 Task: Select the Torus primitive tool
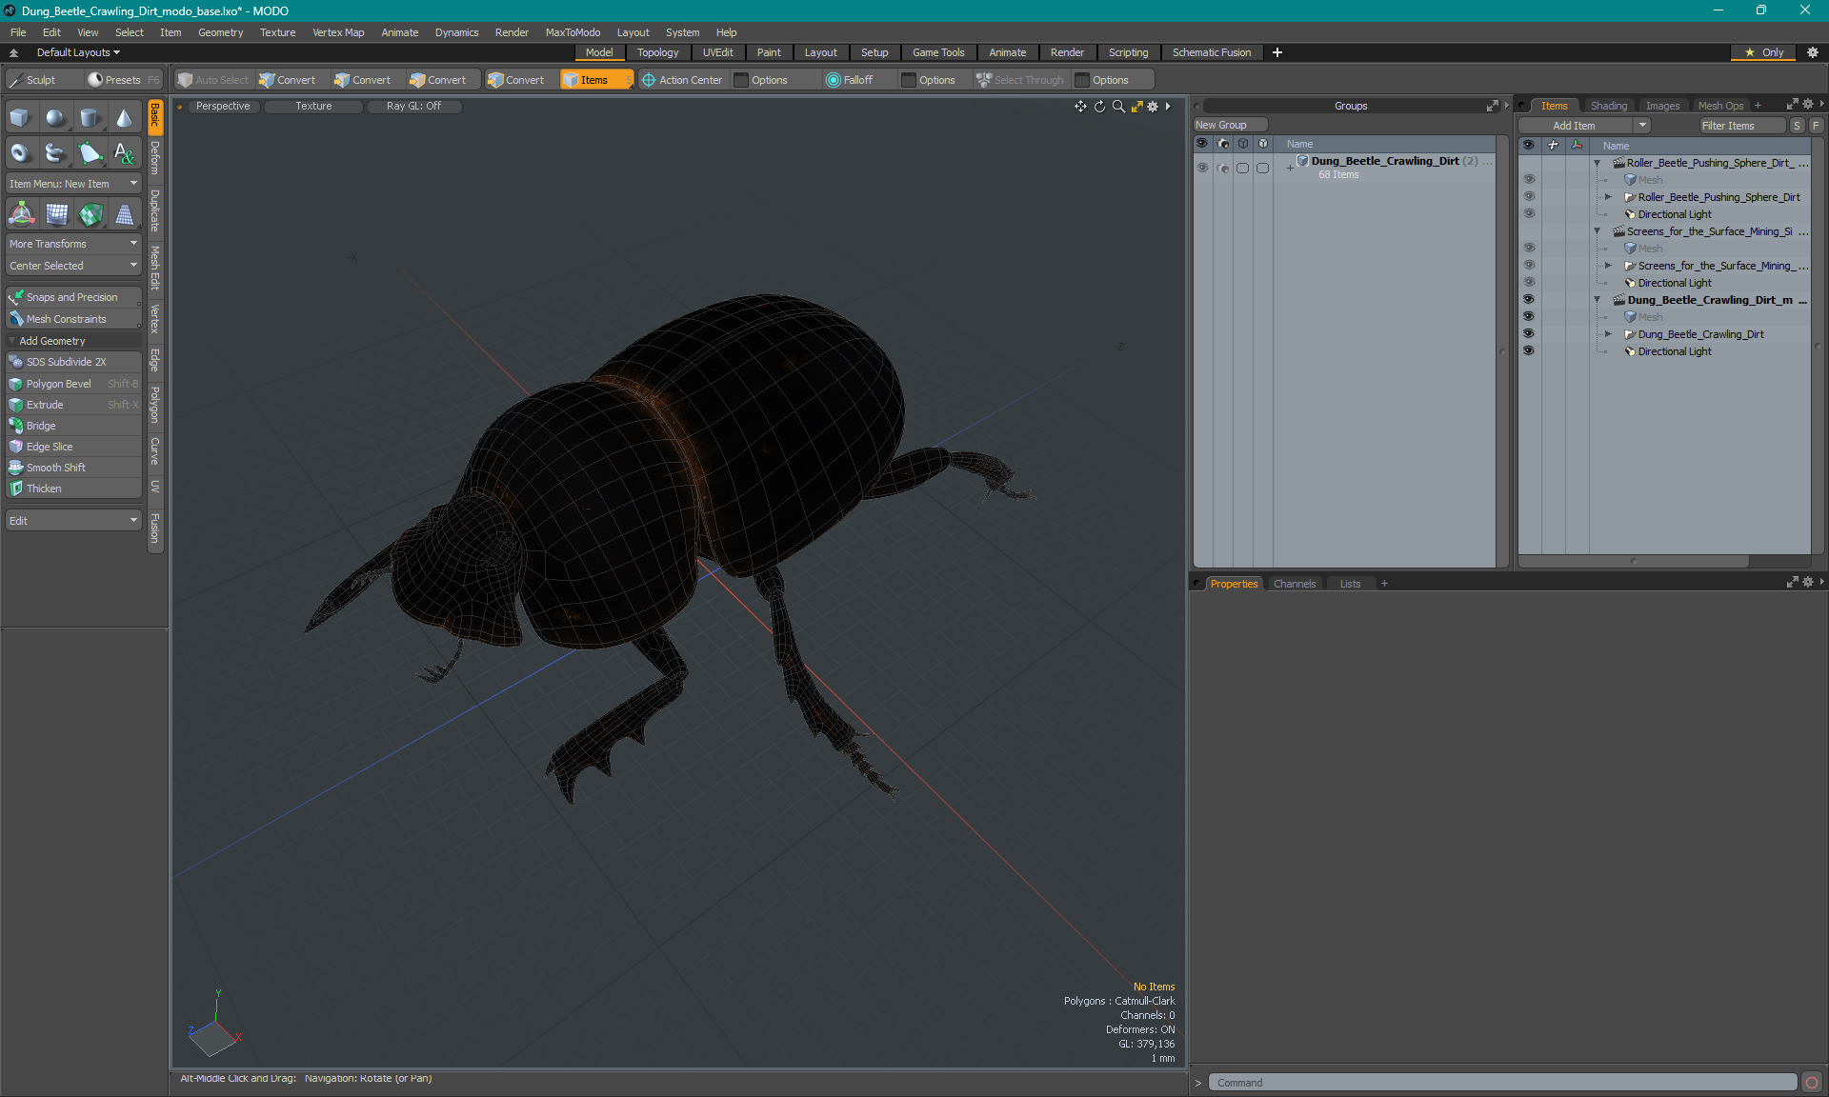21,152
